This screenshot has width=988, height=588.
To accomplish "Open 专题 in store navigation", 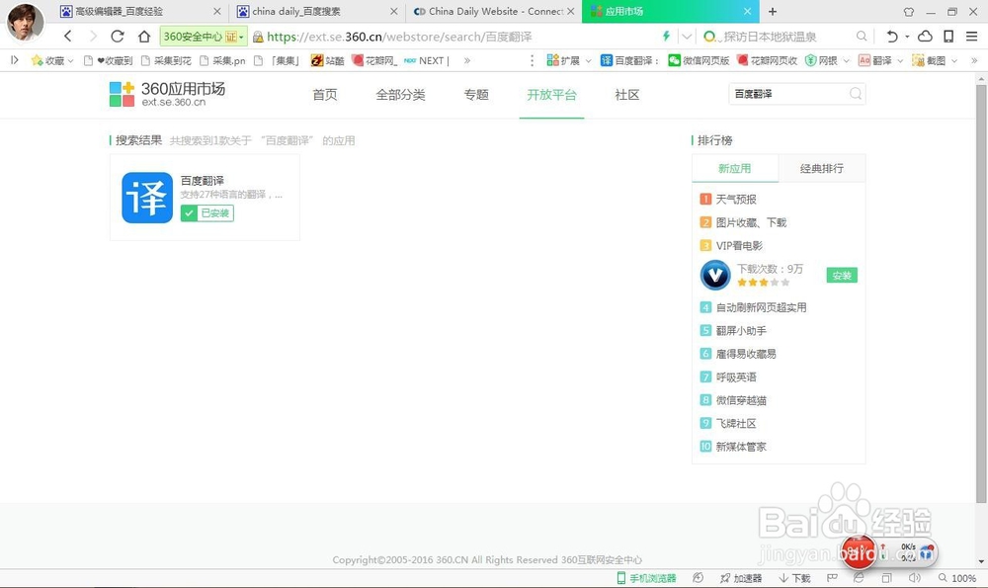I will click(x=476, y=95).
